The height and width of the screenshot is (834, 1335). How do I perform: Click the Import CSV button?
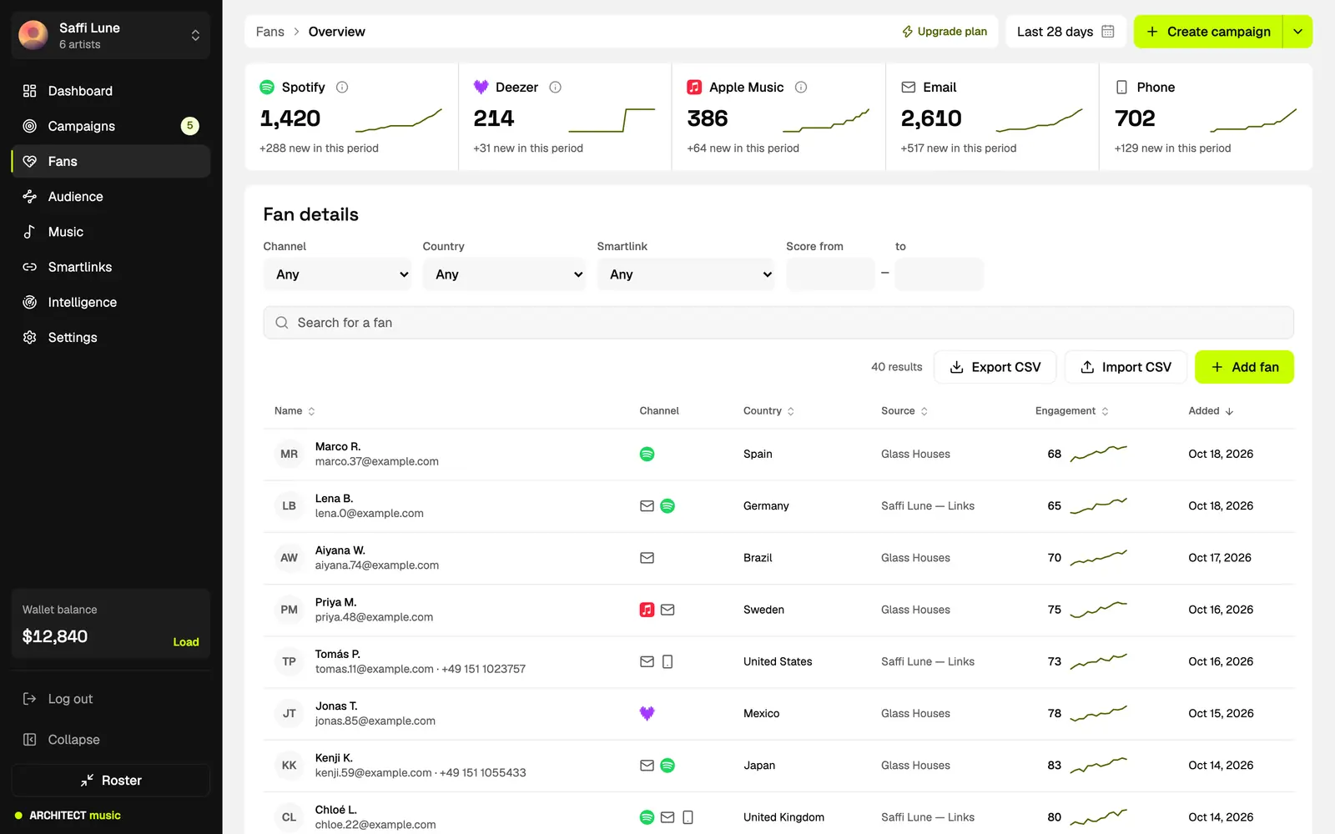coord(1126,367)
